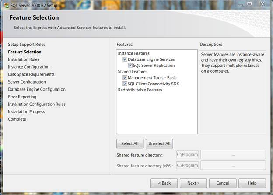Viewport: 273px width, 195px height.
Task: Select the Shared Features tree node
Action: pyautogui.click(x=133, y=72)
